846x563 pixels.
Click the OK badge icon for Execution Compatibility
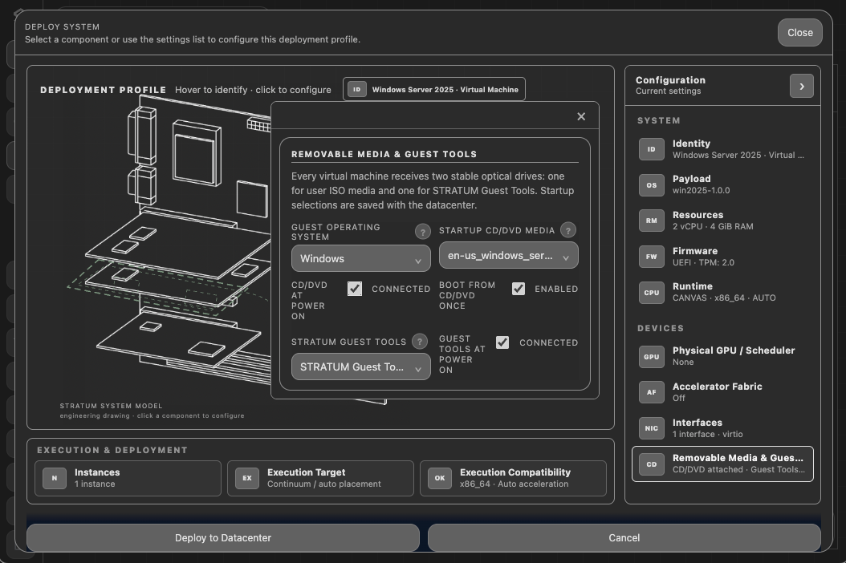click(440, 478)
